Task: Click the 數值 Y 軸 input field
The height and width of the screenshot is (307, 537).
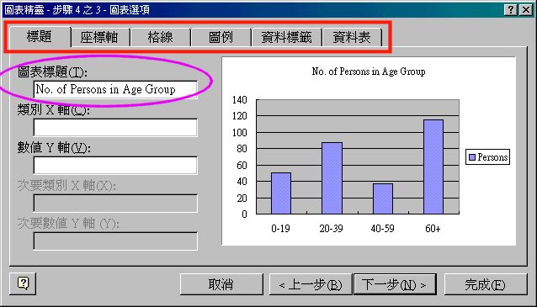Action: (x=115, y=166)
